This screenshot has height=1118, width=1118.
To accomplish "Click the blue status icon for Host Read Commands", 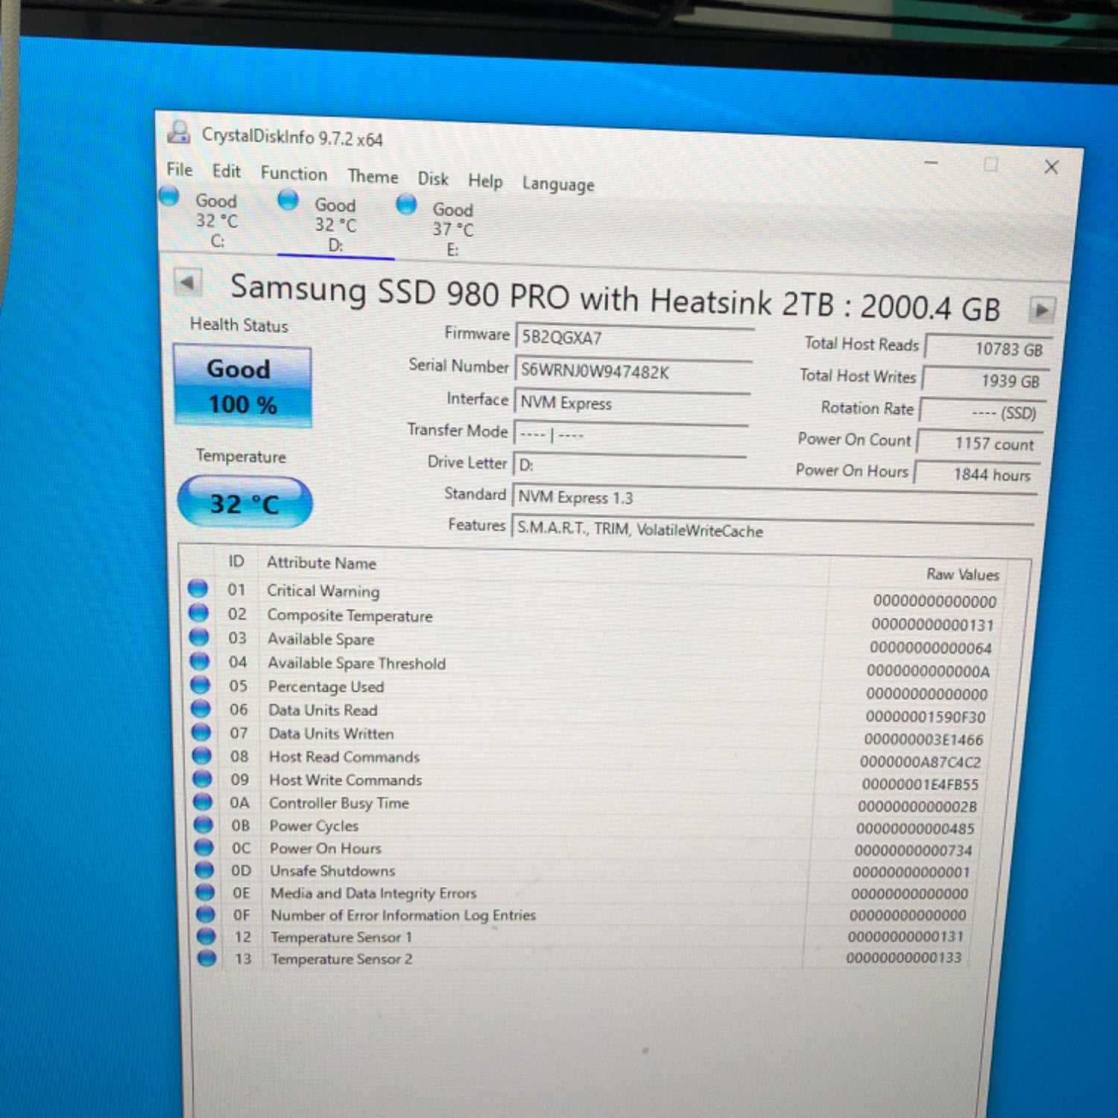I will coord(202,755).
